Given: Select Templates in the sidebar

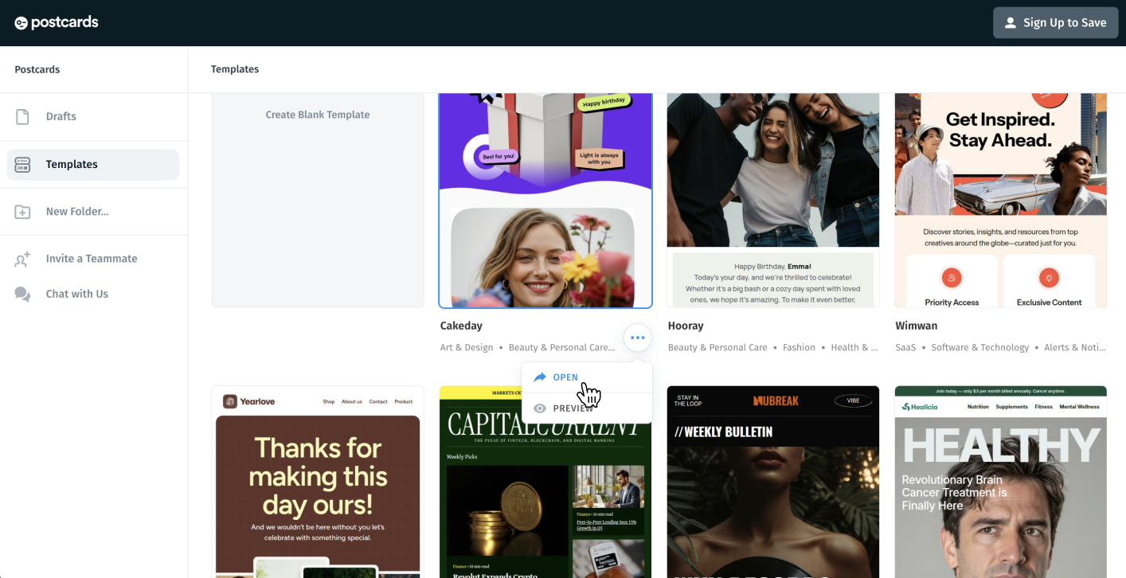Looking at the screenshot, I should [93, 164].
